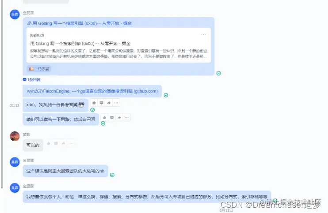Reply to the "xdm，我找到一份参考答案" message
Viewport: 328px width, 213px height.
[x=102, y=103]
